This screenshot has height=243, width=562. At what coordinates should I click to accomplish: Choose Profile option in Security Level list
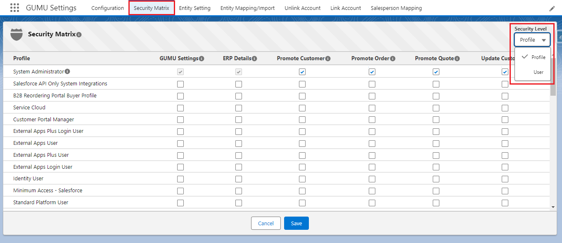[538, 57]
